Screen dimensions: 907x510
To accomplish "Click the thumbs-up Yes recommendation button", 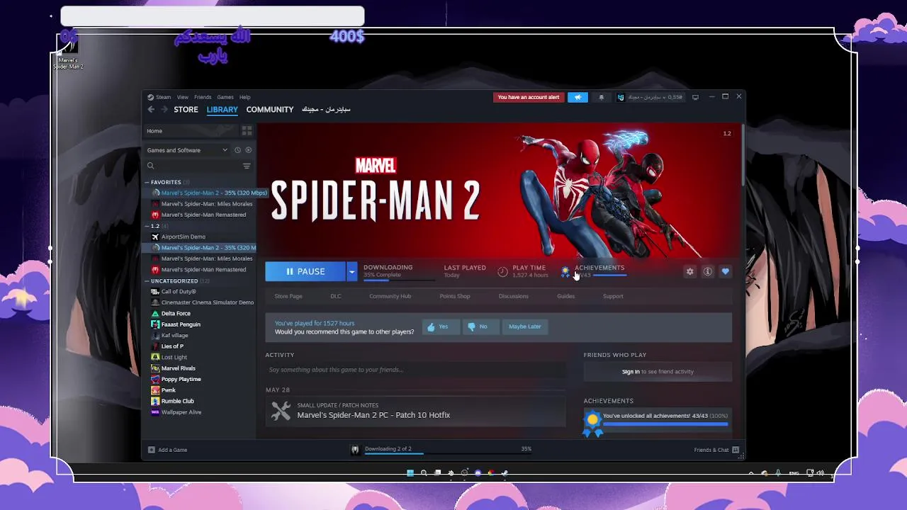I will click(x=441, y=327).
